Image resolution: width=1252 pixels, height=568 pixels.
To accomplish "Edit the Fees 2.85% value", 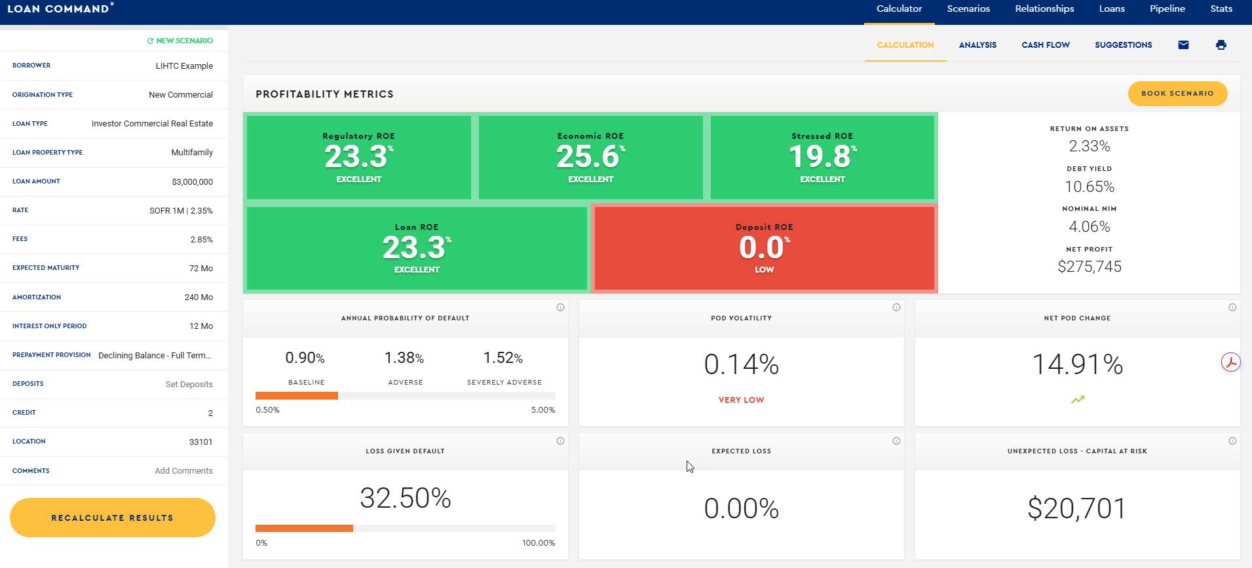I will pyautogui.click(x=114, y=239).
